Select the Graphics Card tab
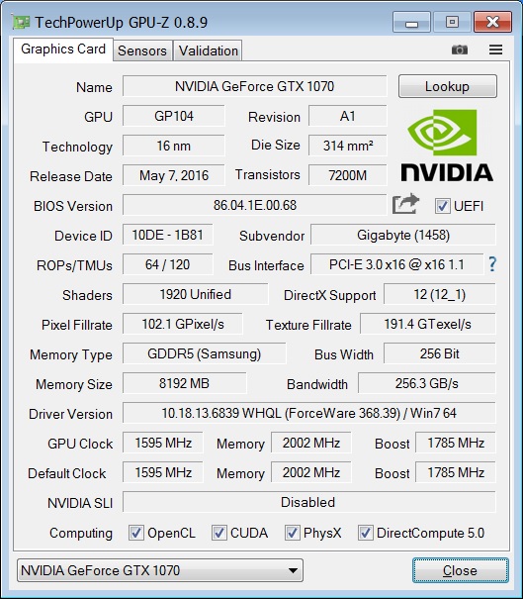The image size is (523, 599). pyautogui.click(x=63, y=50)
